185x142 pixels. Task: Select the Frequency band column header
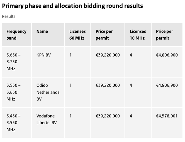click(x=17, y=35)
